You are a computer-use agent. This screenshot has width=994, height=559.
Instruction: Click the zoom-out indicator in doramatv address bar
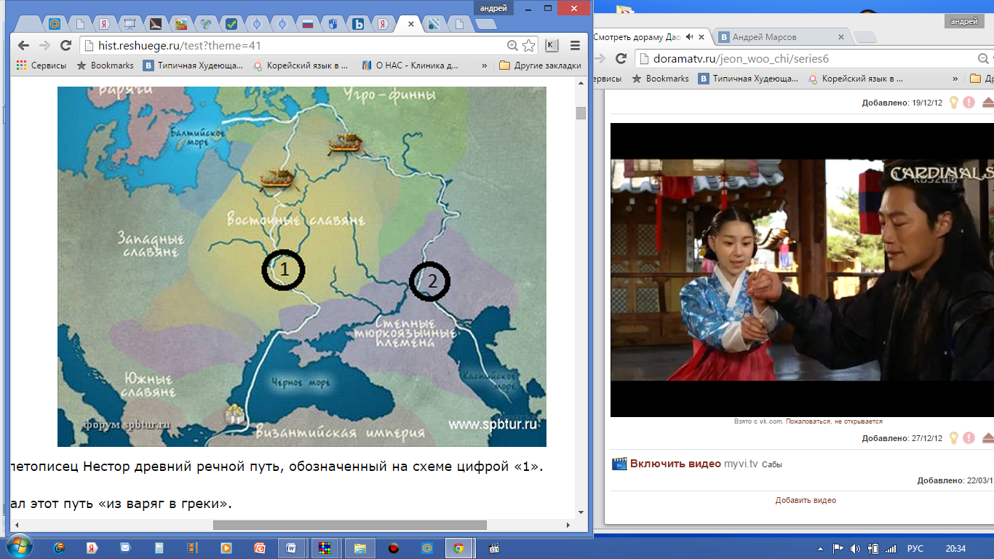click(984, 58)
